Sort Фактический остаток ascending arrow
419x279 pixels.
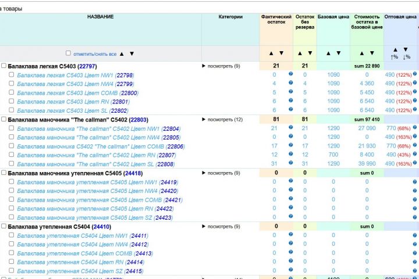click(x=271, y=53)
